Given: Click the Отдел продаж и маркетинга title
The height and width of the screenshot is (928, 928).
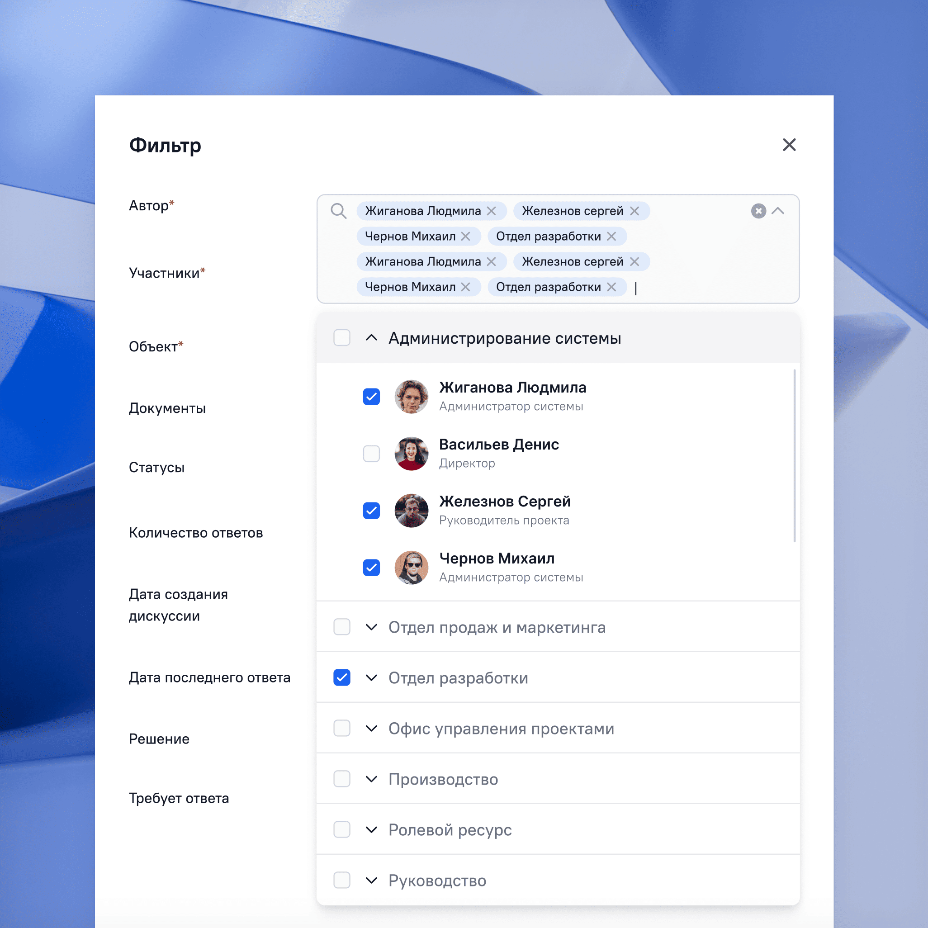Looking at the screenshot, I should point(497,627).
